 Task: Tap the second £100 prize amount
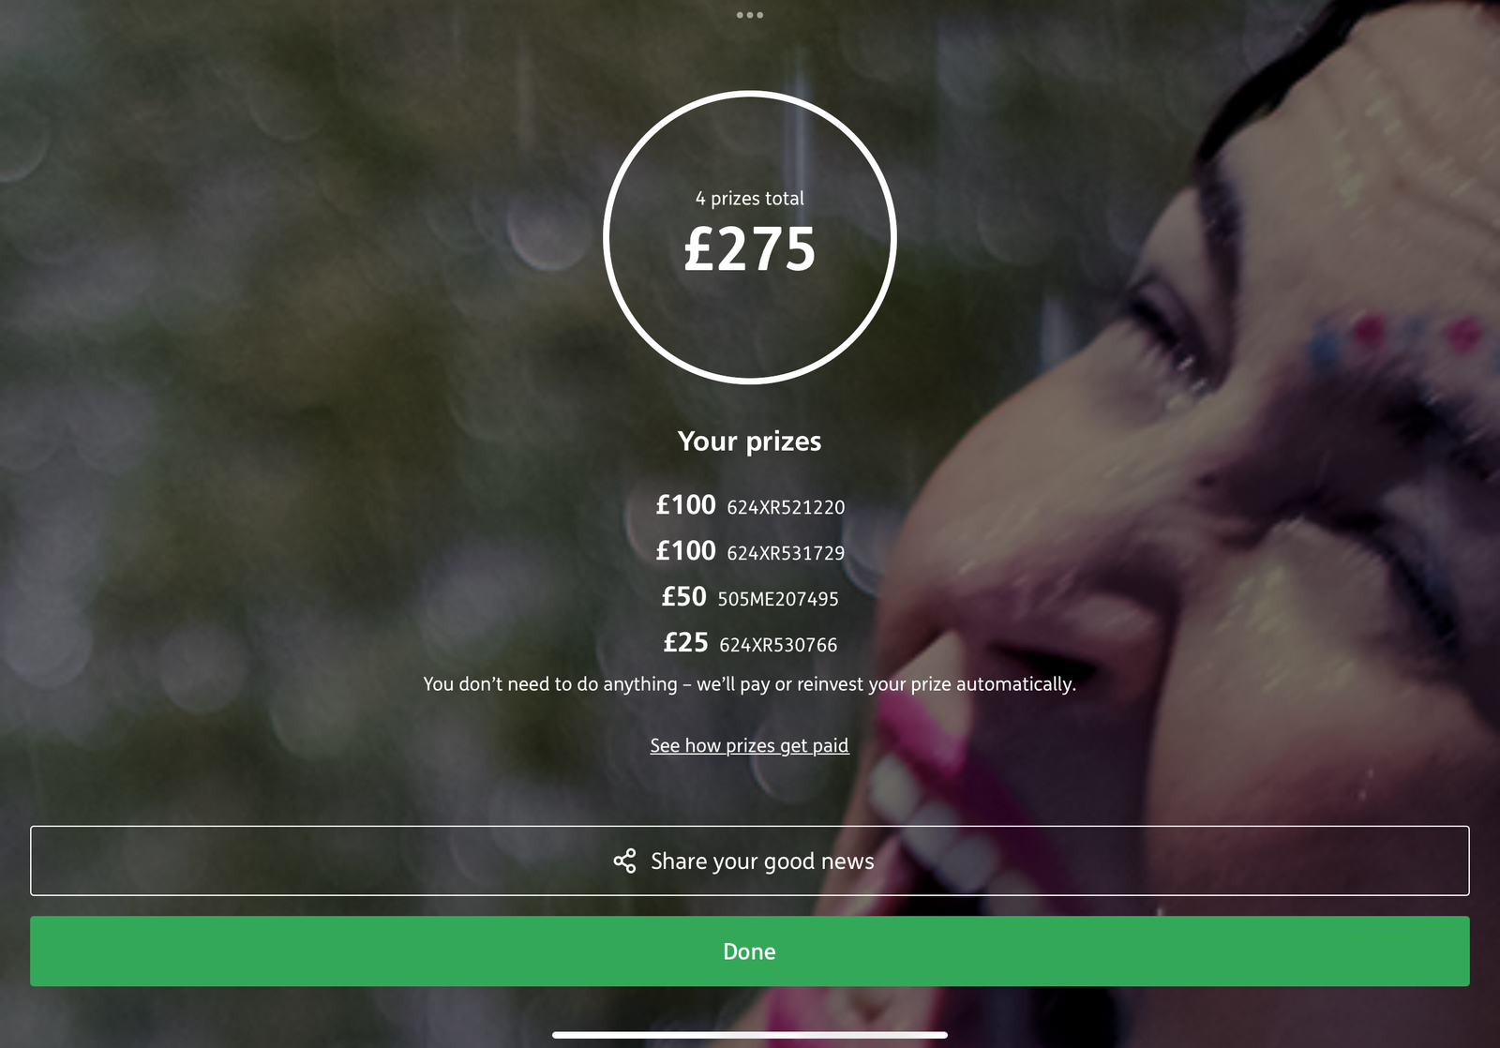685,551
